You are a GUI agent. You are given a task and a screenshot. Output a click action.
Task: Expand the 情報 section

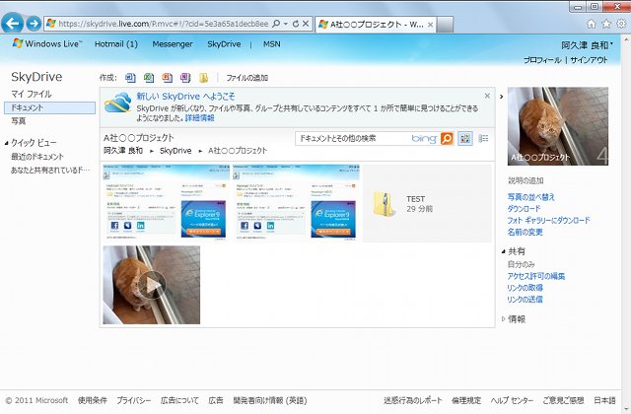(503, 319)
